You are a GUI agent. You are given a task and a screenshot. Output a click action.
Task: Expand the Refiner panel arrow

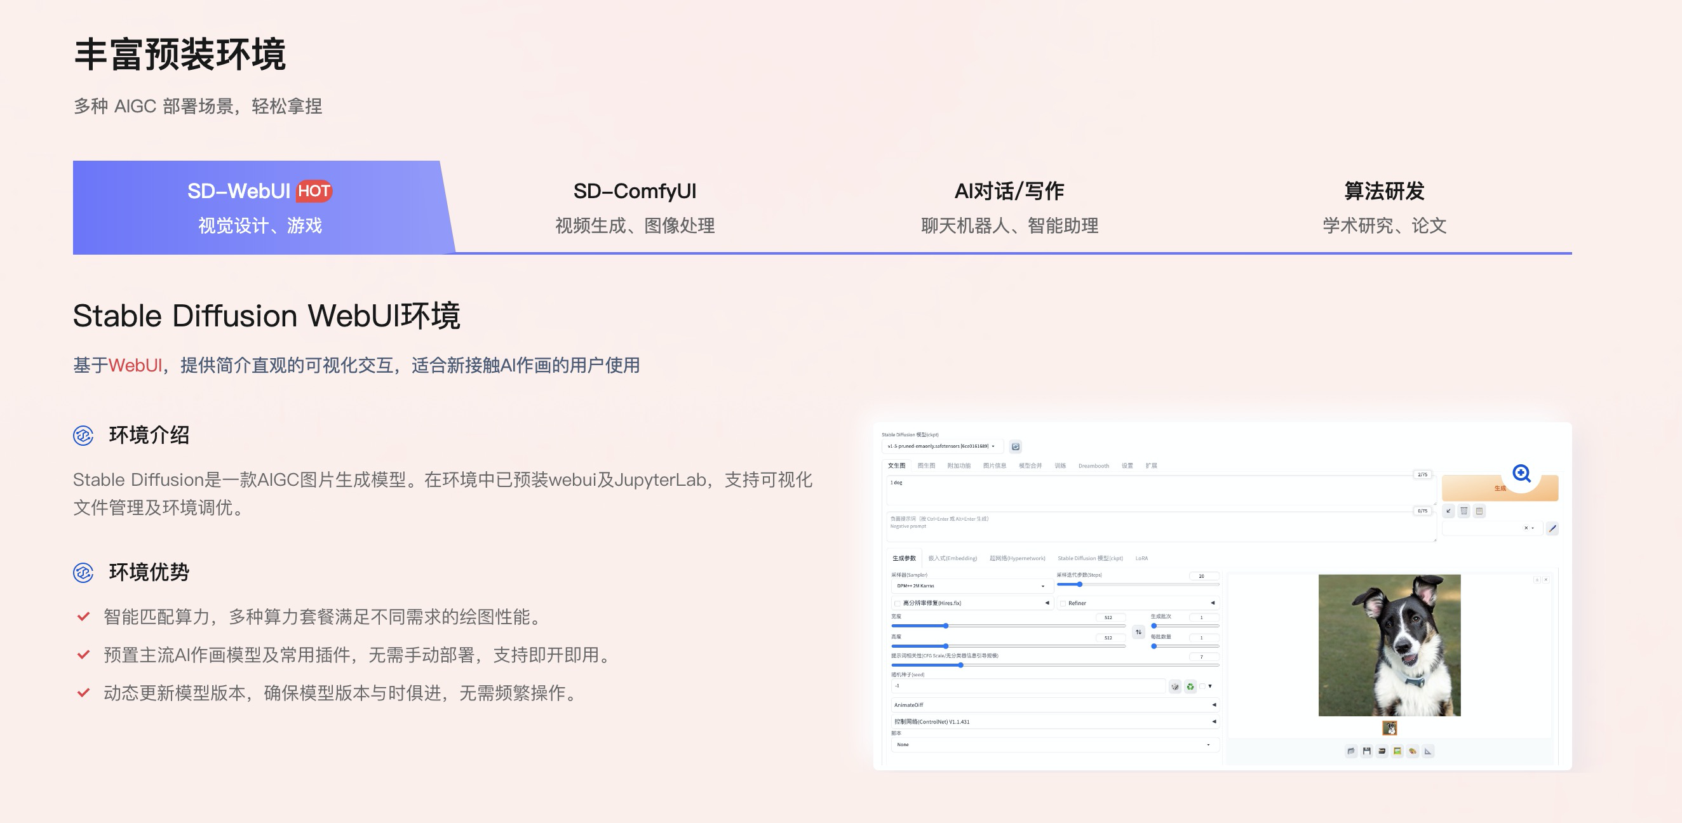coord(1213,603)
